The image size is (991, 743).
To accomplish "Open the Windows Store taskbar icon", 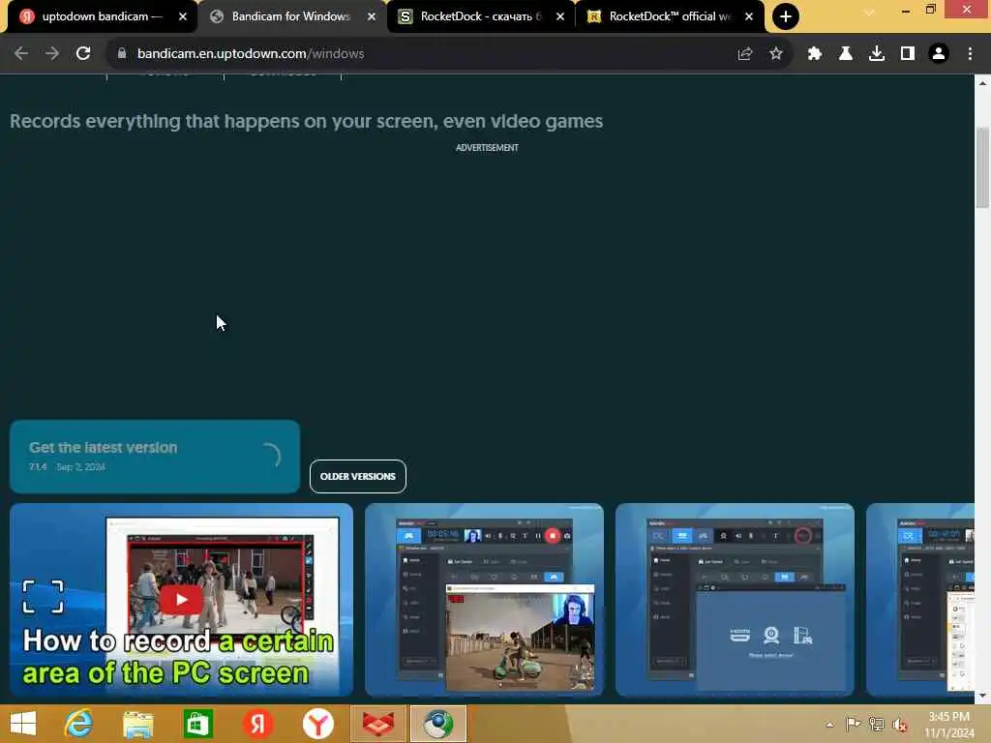I will pos(198,724).
